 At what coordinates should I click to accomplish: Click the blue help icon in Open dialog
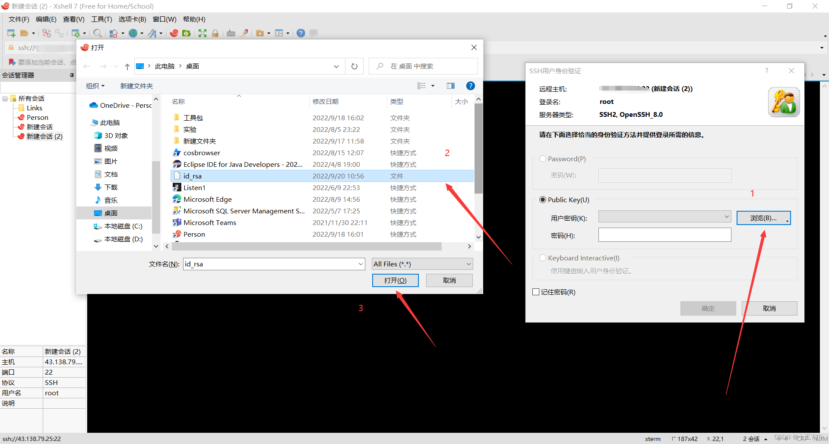(x=471, y=86)
